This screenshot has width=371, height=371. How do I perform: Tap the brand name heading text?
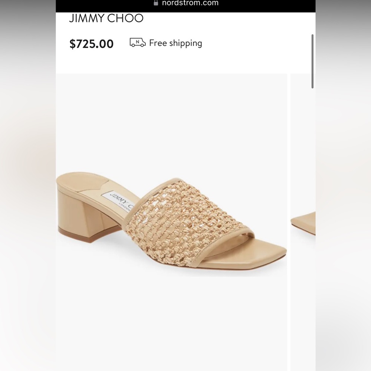click(x=106, y=19)
